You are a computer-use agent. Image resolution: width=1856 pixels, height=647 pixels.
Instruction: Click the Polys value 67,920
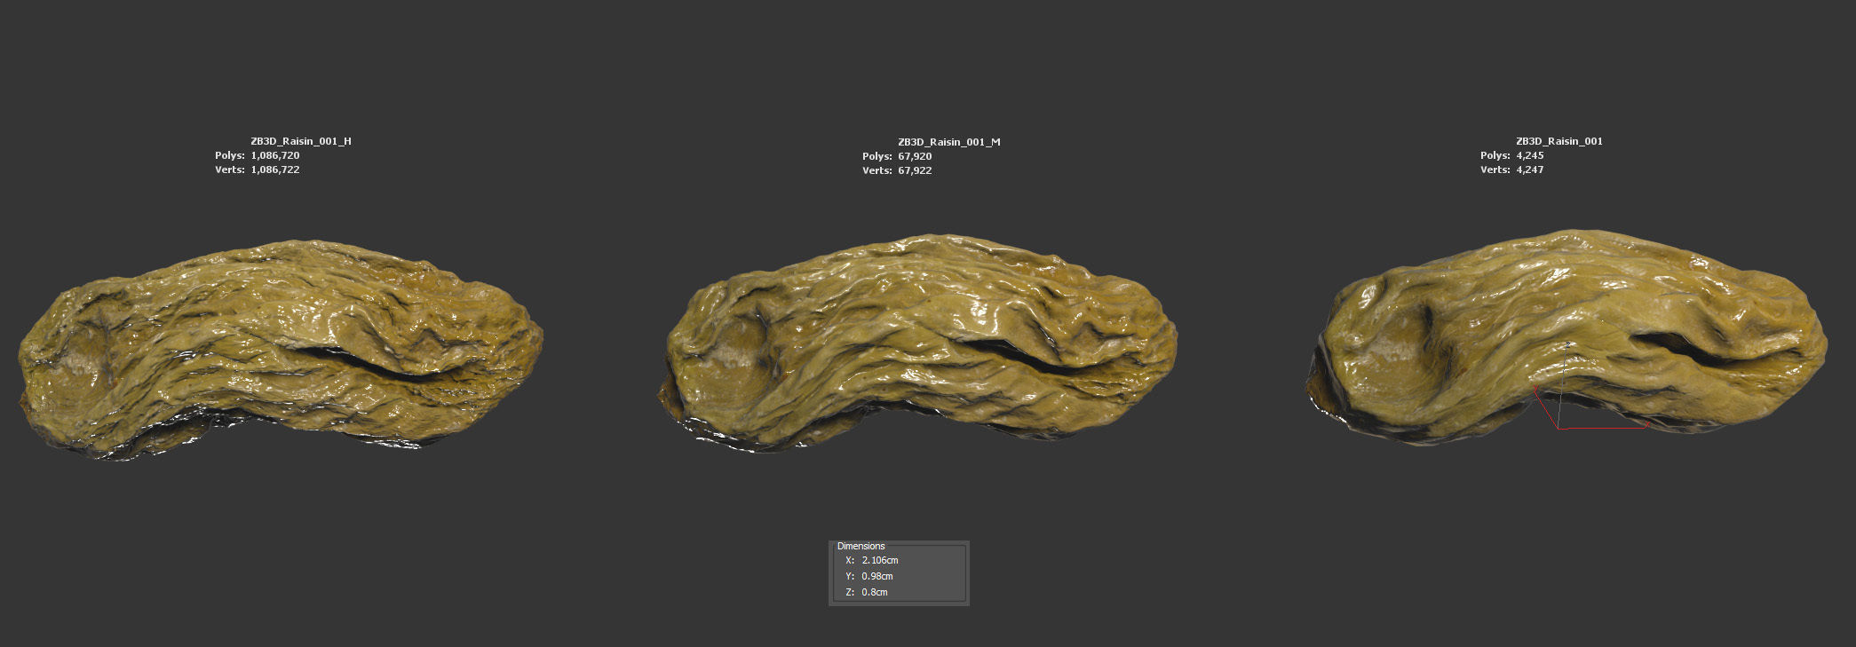tap(915, 156)
